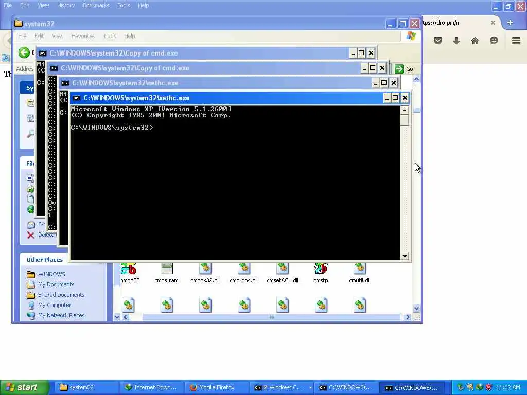Click the console scrollbar down arrow

click(x=405, y=256)
